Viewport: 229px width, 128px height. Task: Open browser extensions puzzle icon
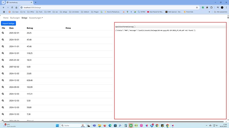pyautogui.click(x=211, y=7)
